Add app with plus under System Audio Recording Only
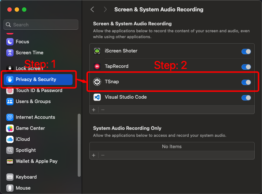 [x=93, y=155]
